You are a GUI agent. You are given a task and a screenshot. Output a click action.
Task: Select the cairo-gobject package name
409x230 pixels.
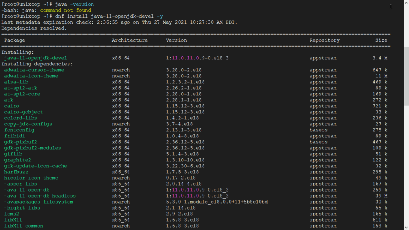(24, 112)
